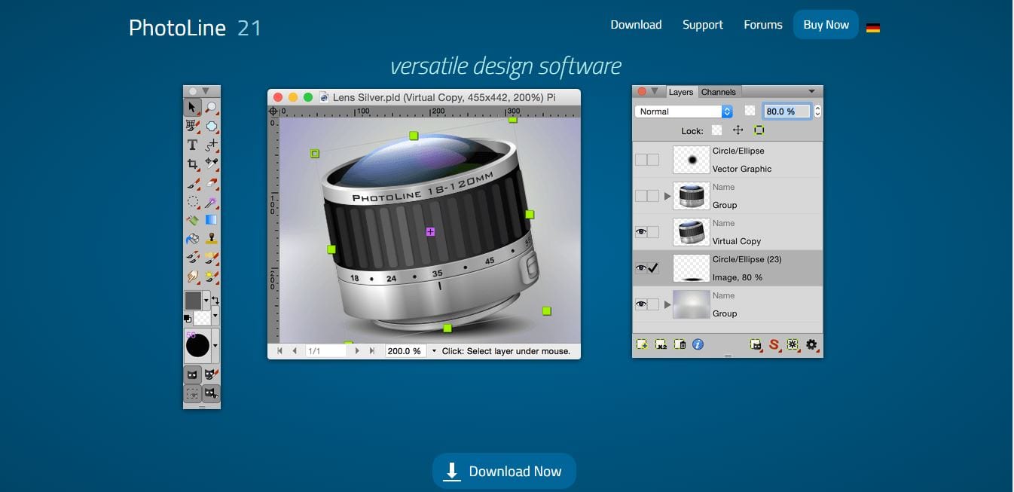Select the Crop tool
1014x492 pixels.
(x=193, y=163)
